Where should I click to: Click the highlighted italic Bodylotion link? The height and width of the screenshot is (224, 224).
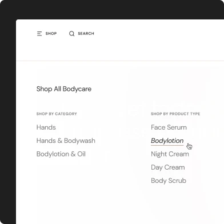pyautogui.click(x=167, y=141)
